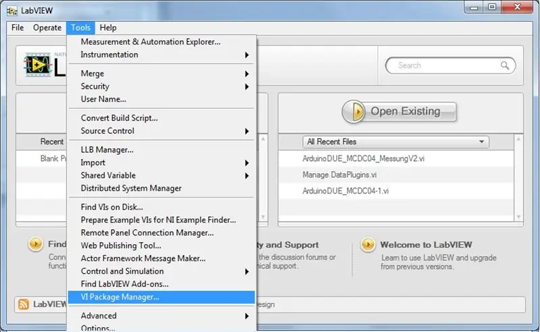The height and width of the screenshot is (332, 540).
Task: Expand the Source Control submenu
Action: [161, 131]
